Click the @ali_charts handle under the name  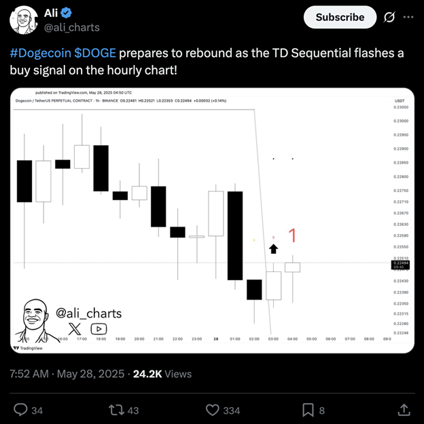71,27
